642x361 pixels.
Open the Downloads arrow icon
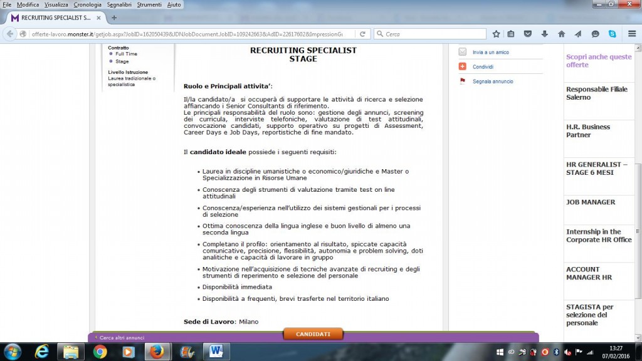(545, 34)
